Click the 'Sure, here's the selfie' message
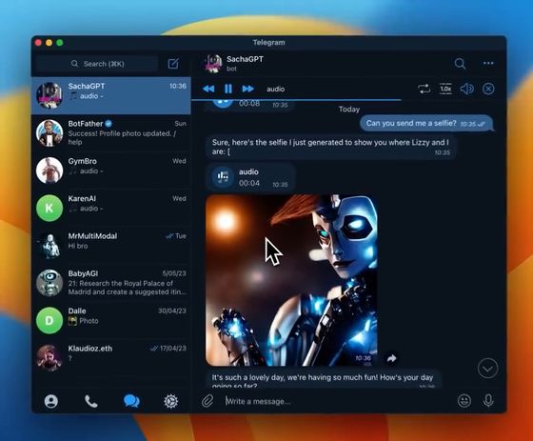The height and width of the screenshot is (441, 533). (331, 147)
